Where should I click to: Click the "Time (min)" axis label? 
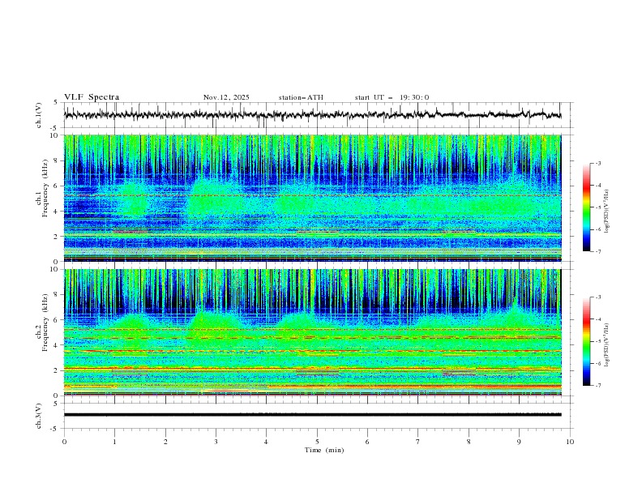(x=324, y=450)
